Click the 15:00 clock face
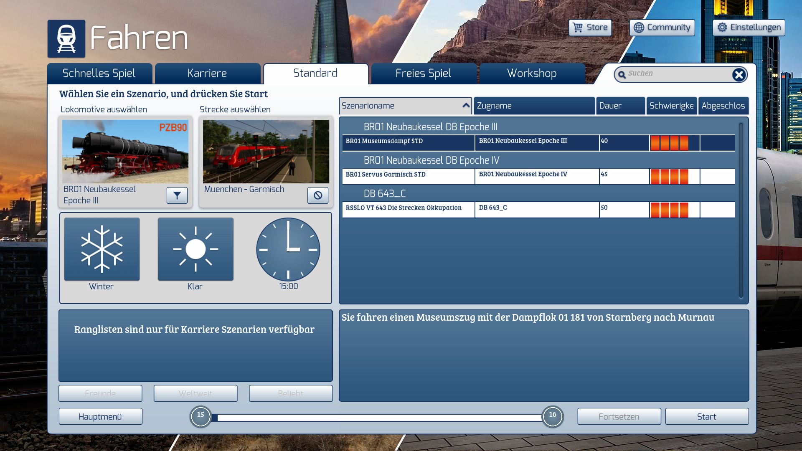 [x=288, y=249]
